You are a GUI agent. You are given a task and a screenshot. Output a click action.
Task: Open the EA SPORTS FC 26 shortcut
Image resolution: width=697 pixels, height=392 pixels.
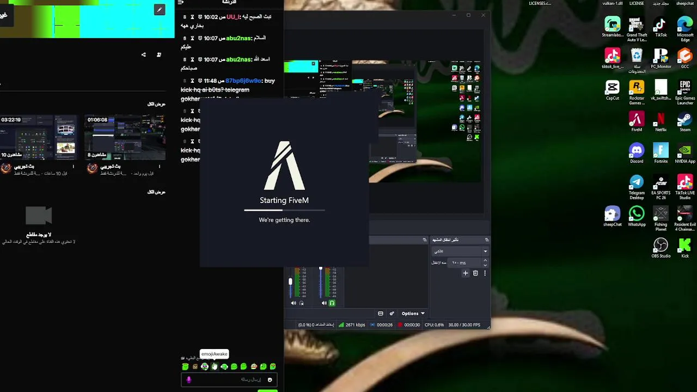(x=661, y=187)
